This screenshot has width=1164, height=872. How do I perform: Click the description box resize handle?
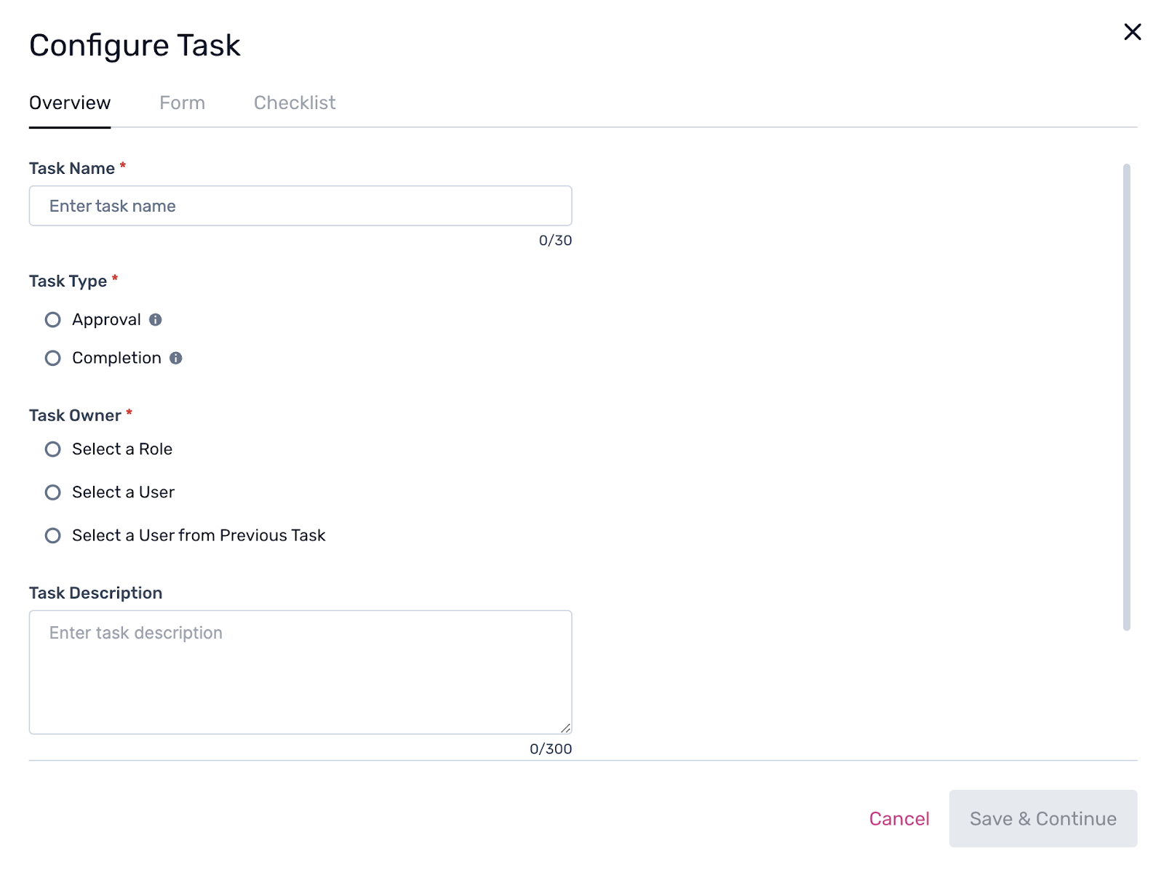(565, 727)
